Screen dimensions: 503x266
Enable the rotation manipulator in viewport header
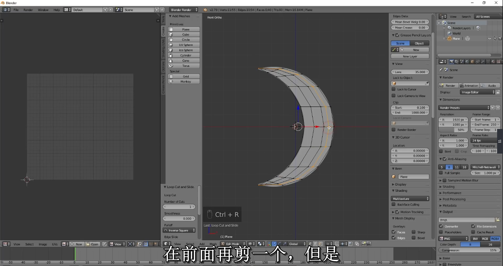(279, 244)
